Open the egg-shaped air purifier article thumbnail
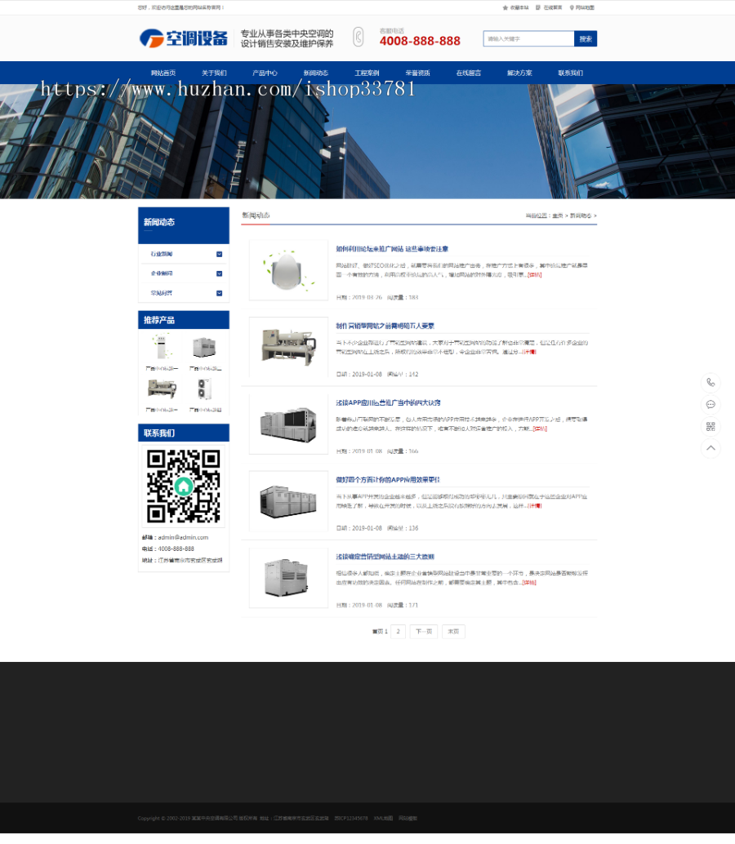Screen dimensions: 735x844 [288, 270]
